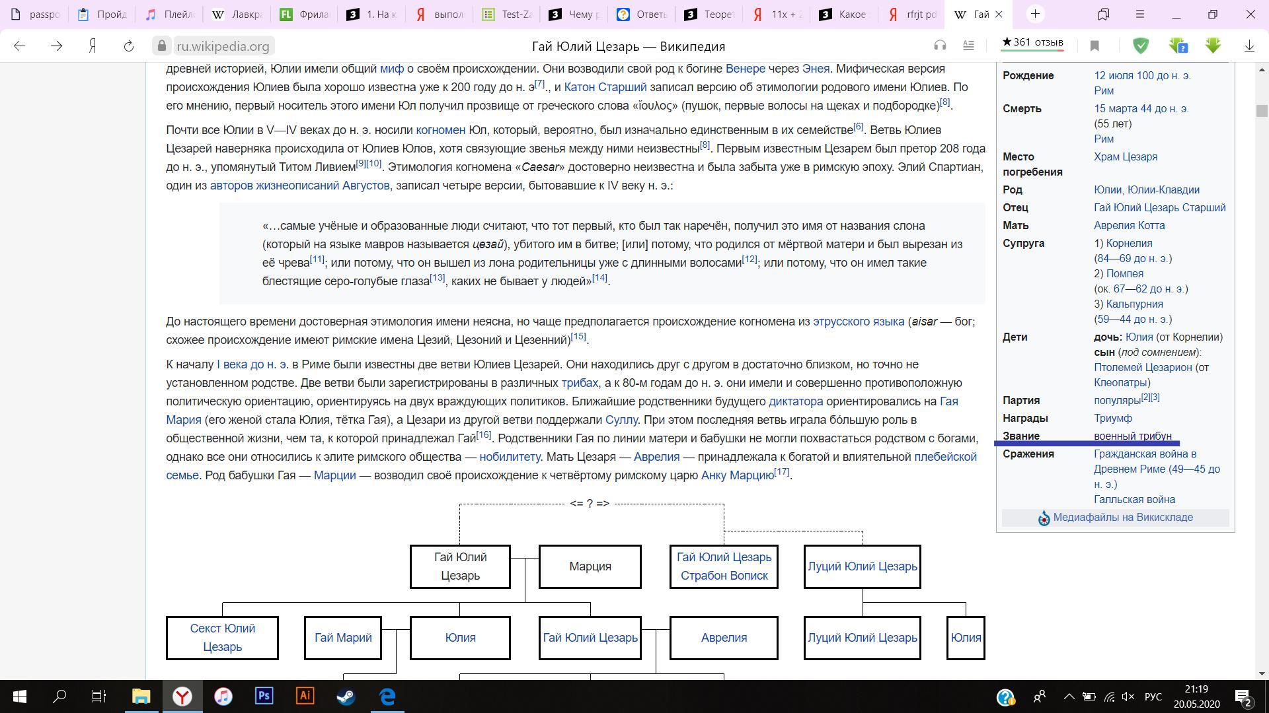
Task: Switch the РУС keyboard language indicator
Action: pos(1153,696)
